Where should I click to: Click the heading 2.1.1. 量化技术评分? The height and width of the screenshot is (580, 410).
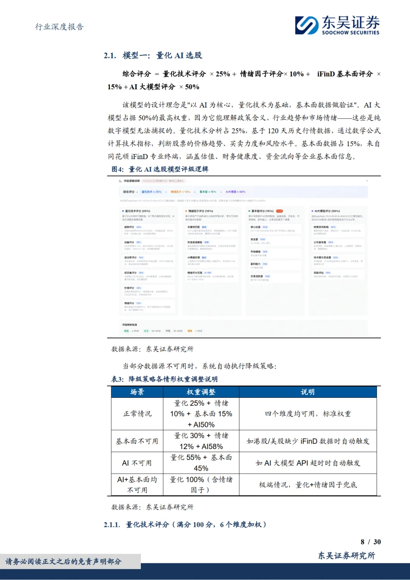[x=185, y=525]
